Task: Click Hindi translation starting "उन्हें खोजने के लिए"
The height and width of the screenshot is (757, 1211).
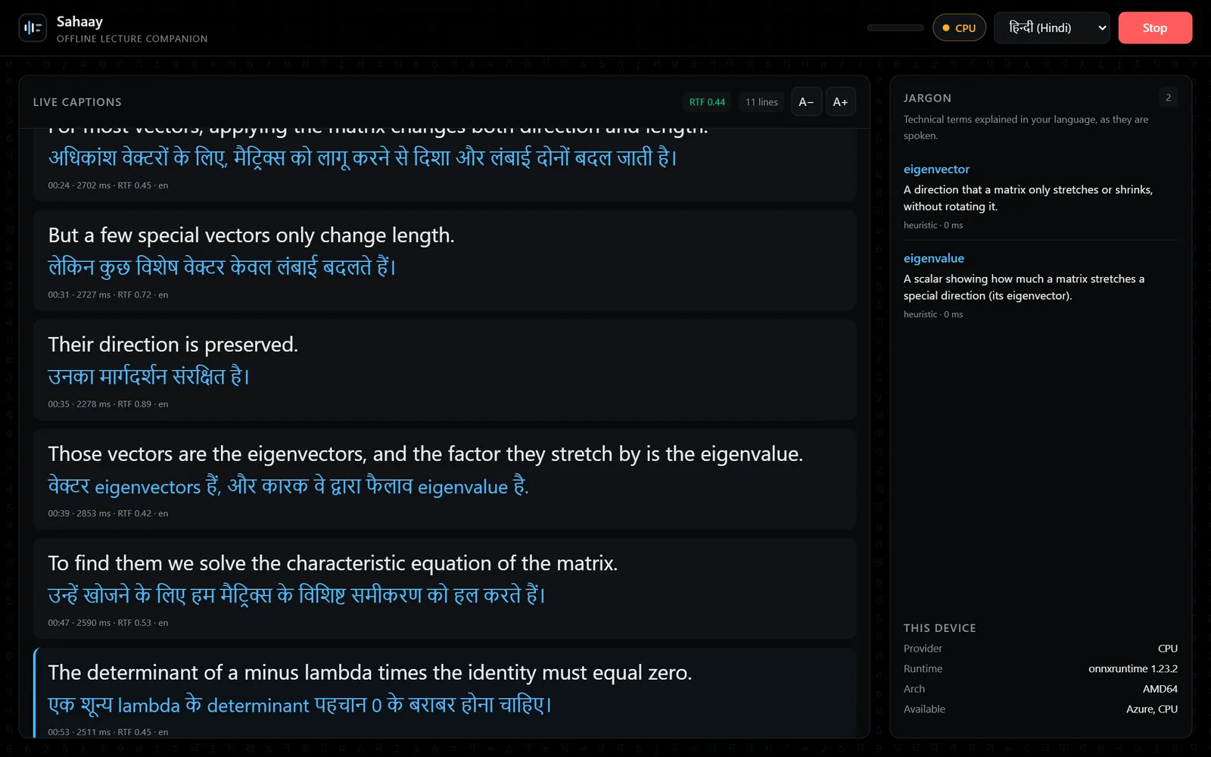Action: pos(297,595)
